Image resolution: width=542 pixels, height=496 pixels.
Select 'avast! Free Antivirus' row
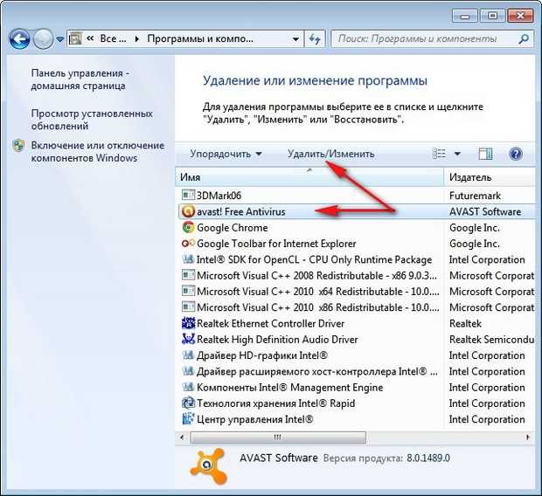click(357, 211)
